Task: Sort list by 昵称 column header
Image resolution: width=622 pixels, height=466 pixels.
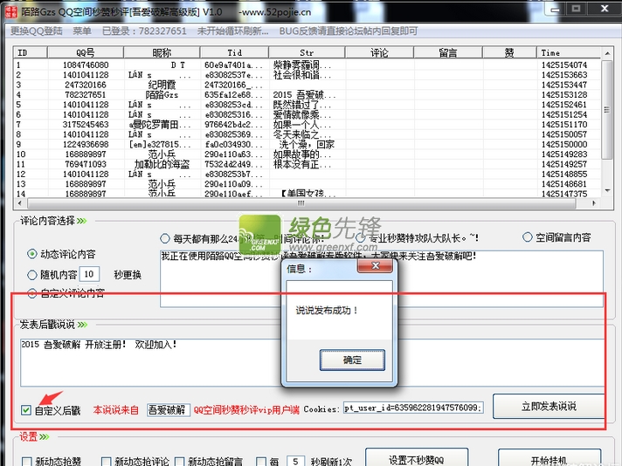Action: coord(162,52)
